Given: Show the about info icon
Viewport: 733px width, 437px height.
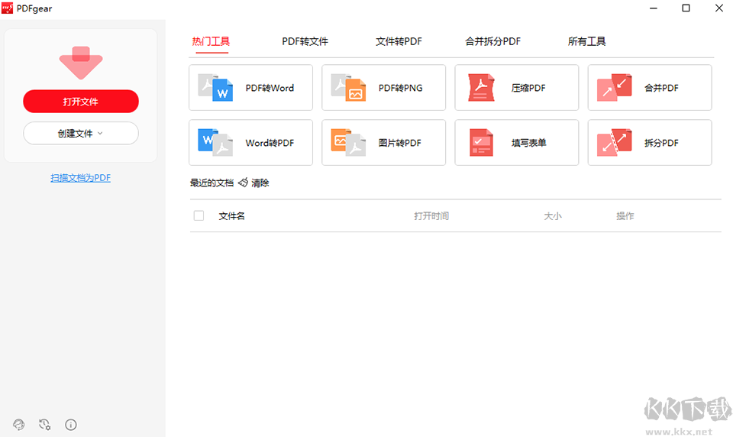Looking at the screenshot, I should click(x=70, y=424).
